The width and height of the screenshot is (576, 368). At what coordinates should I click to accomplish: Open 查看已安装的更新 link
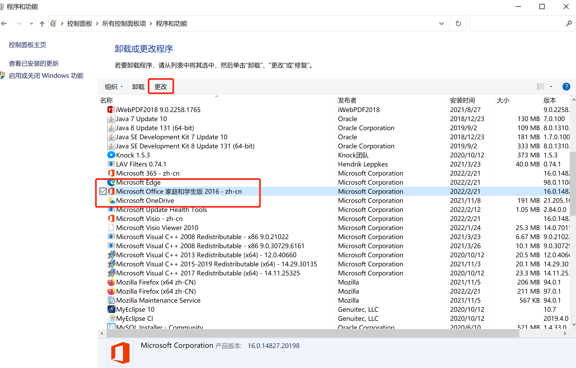coord(34,64)
